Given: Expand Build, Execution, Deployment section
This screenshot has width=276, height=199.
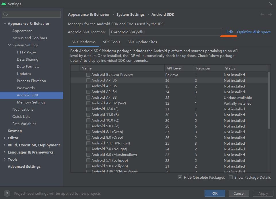Looking at the screenshot, I should click(x=5, y=145).
